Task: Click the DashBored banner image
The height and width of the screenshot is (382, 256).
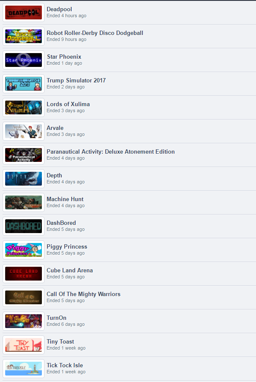Action: 23,226
